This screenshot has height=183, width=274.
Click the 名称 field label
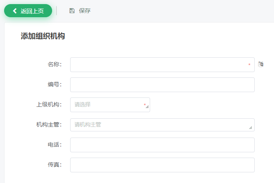pyautogui.click(x=54, y=65)
